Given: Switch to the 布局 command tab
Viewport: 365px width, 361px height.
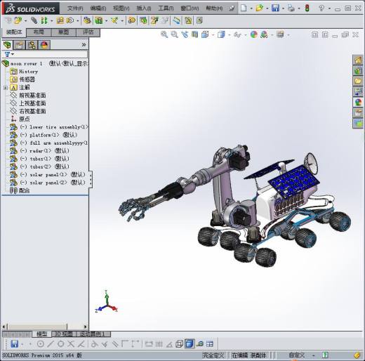Looking at the screenshot, I should [39, 32].
